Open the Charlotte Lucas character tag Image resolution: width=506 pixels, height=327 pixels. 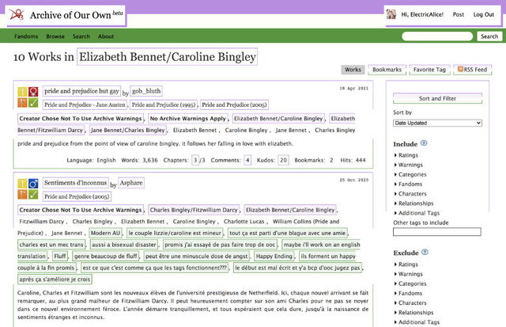coord(244,222)
